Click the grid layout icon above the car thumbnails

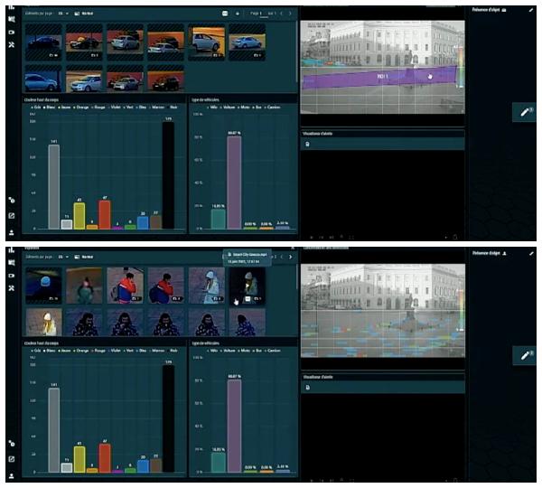225,14
